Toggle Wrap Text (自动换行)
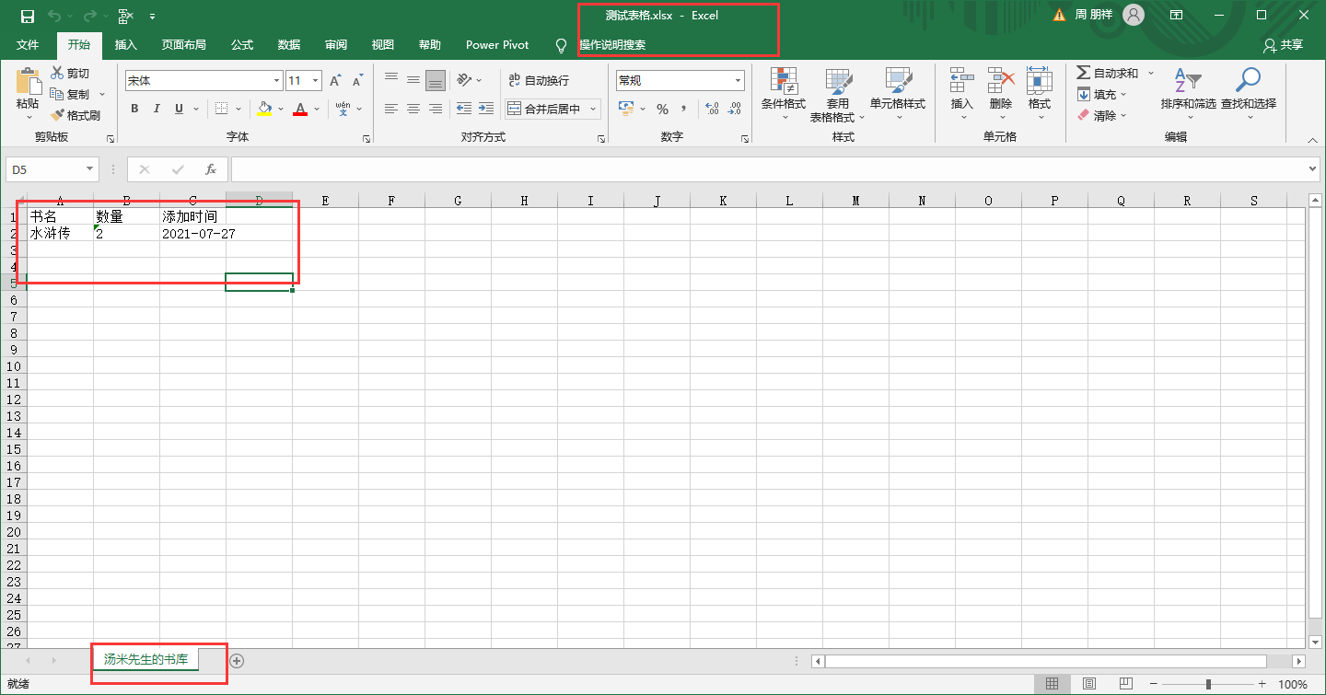This screenshot has width=1326, height=695. click(x=540, y=81)
